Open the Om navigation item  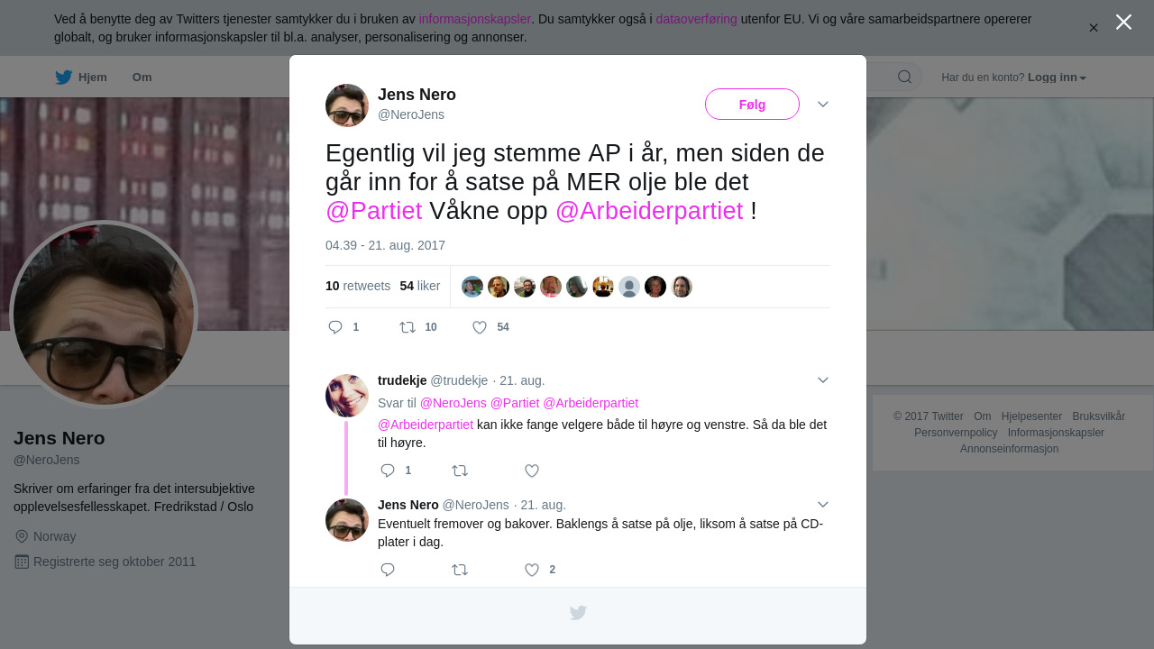[142, 78]
